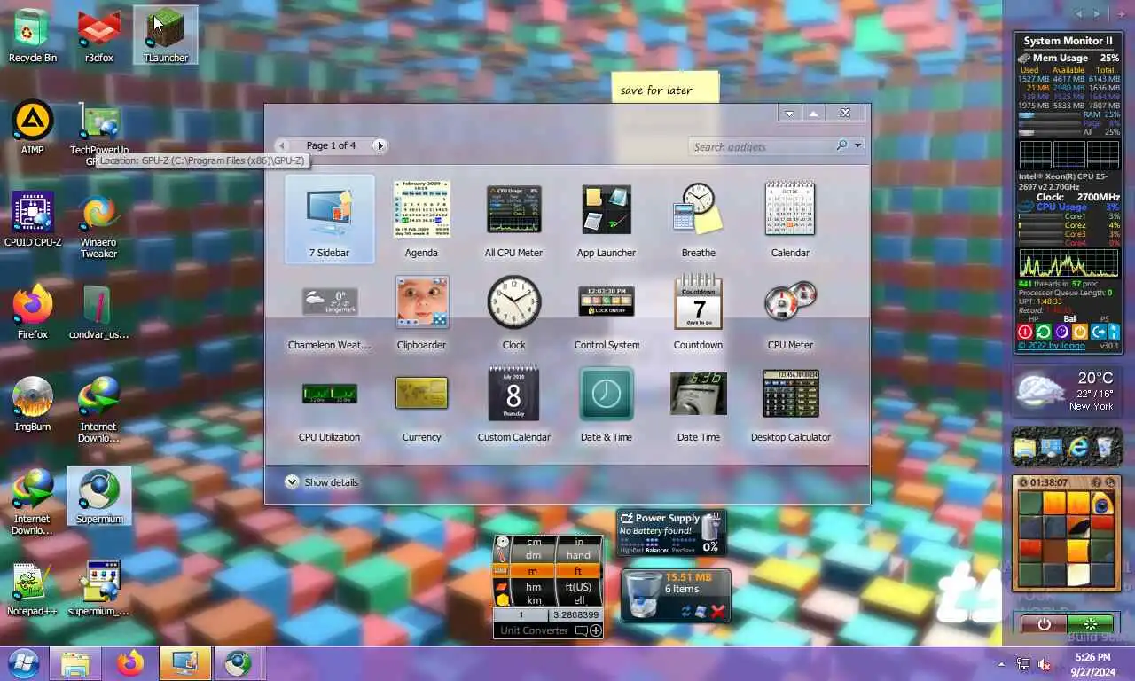This screenshot has height=681, width=1135.
Task: Click the plus icon in Unit Converter
Action: click(596, 630)
